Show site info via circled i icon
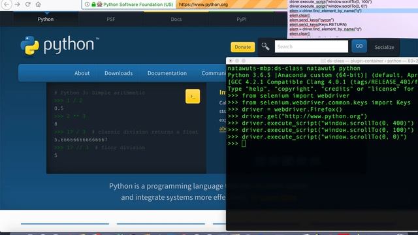The width and height of the screenshot is (418, 235). pyautogui.click(x=87, y=5)
